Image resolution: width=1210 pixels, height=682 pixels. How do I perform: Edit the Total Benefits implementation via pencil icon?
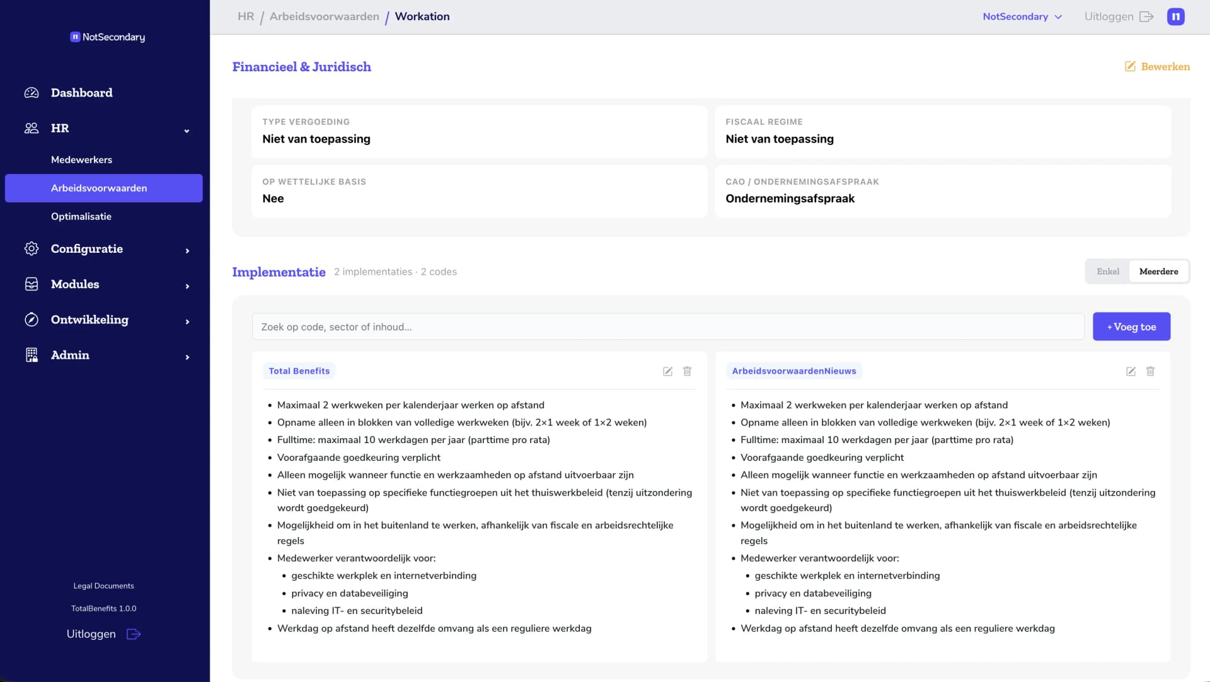(667, 371)
